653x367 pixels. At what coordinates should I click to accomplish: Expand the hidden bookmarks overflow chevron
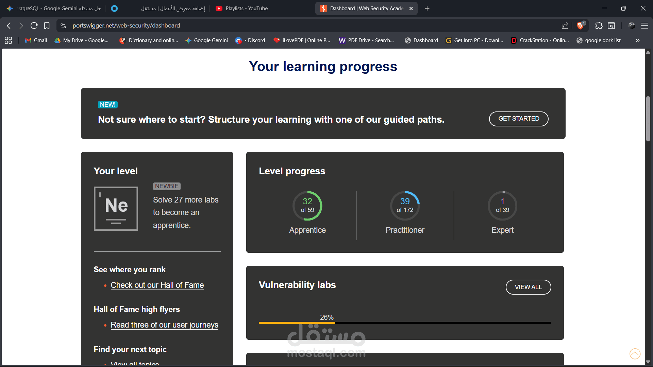pos(637,40)
